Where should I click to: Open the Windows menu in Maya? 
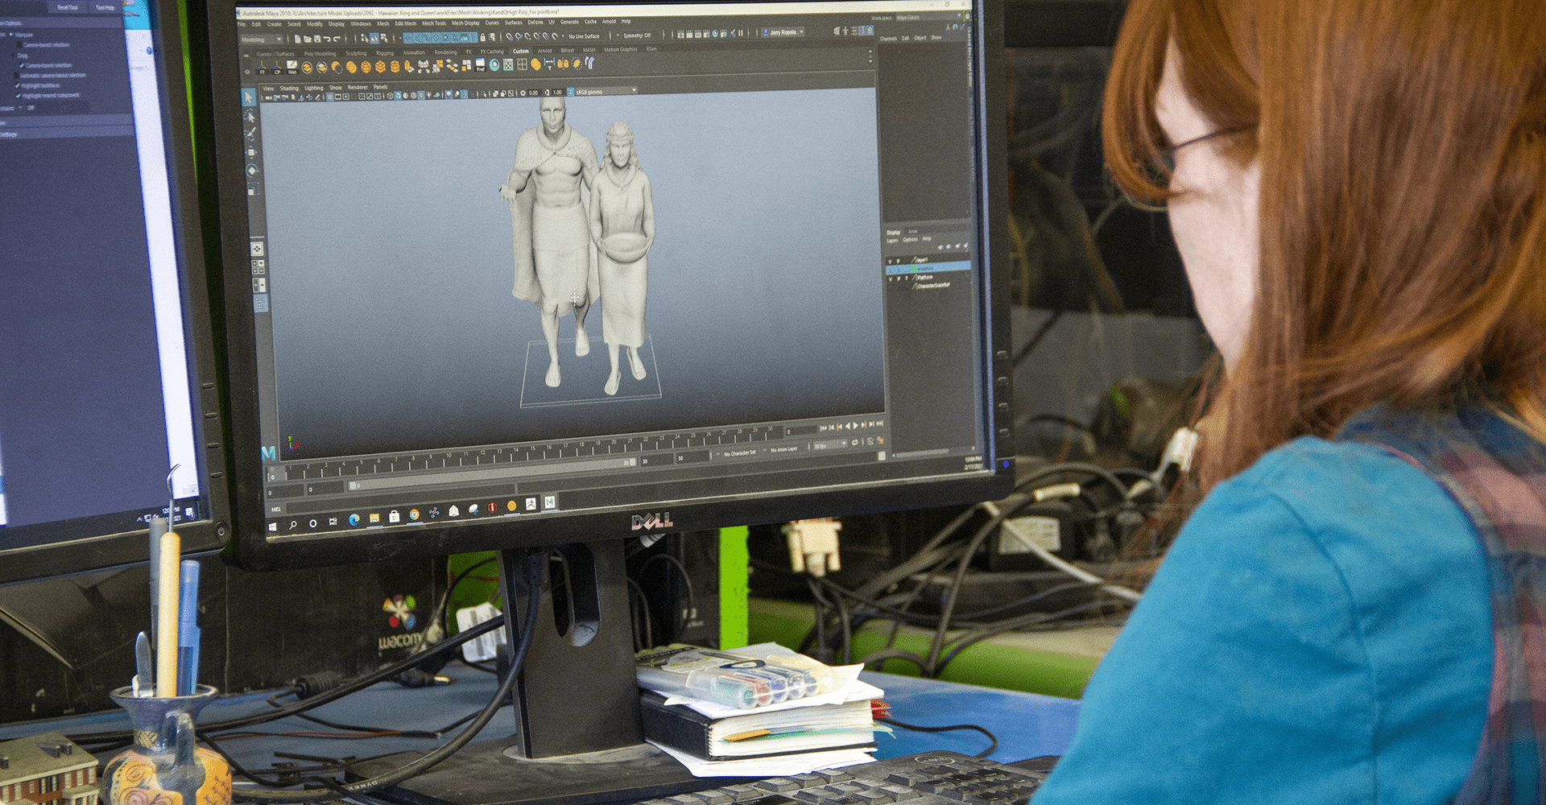[361, 23]
